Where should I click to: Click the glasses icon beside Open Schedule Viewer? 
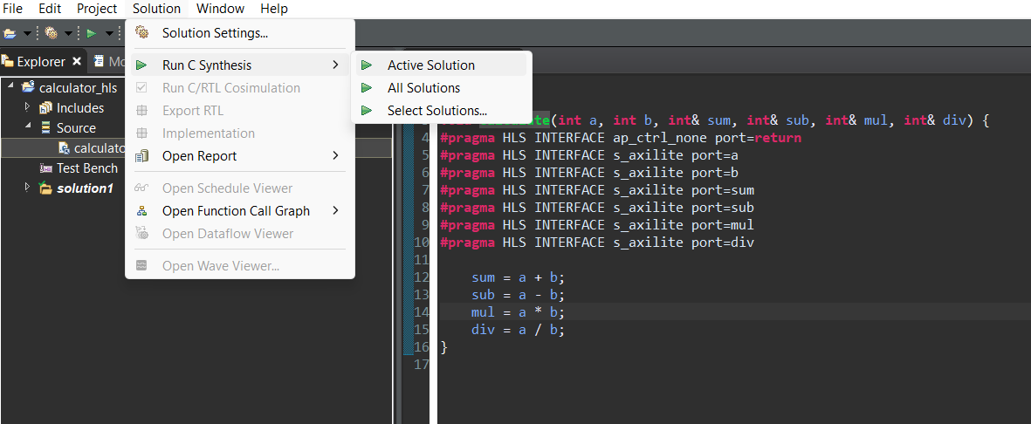coord(141,188)
